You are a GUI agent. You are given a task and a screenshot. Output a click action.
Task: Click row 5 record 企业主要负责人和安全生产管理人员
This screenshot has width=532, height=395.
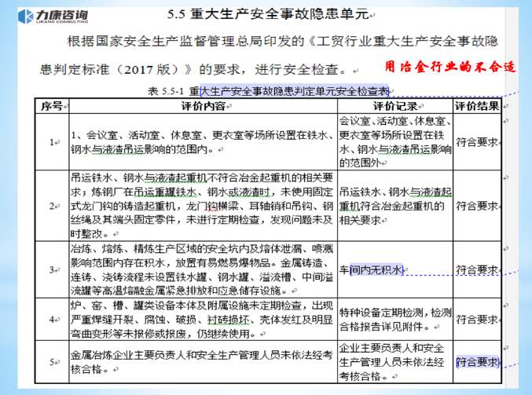point(392,362)
